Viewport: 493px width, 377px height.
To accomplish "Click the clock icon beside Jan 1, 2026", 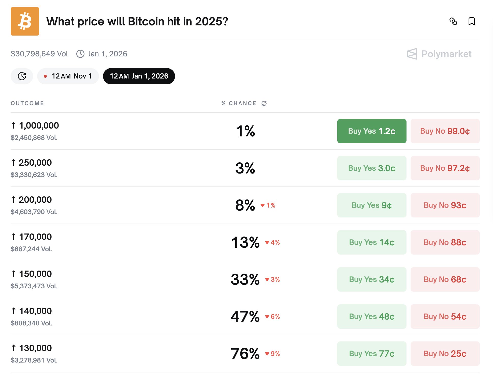I will [x=80, y=54].
